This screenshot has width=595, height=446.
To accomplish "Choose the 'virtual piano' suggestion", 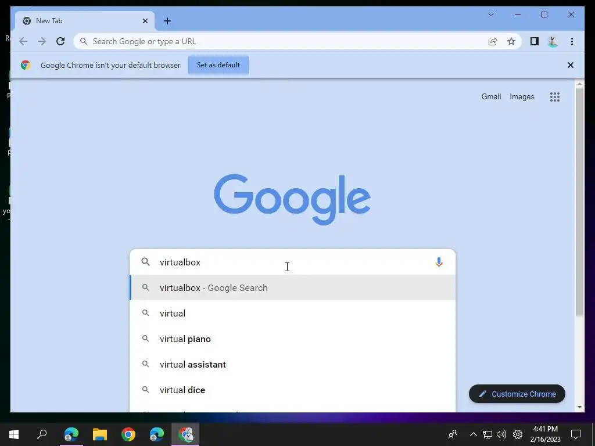I will coord(292,339).
